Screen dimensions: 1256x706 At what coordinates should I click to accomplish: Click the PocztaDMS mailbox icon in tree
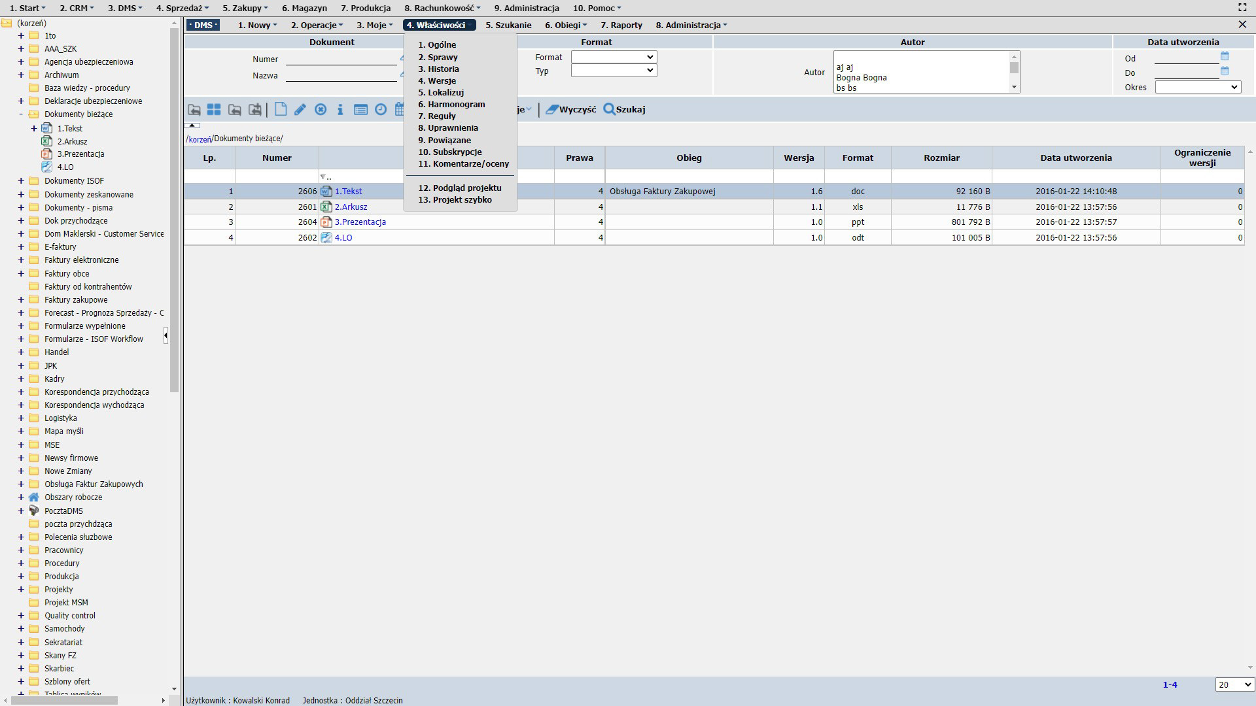[34, 511]
